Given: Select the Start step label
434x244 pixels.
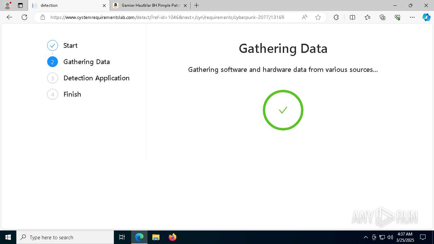Looking at the screenshot, I should click(x=71, y=45).
